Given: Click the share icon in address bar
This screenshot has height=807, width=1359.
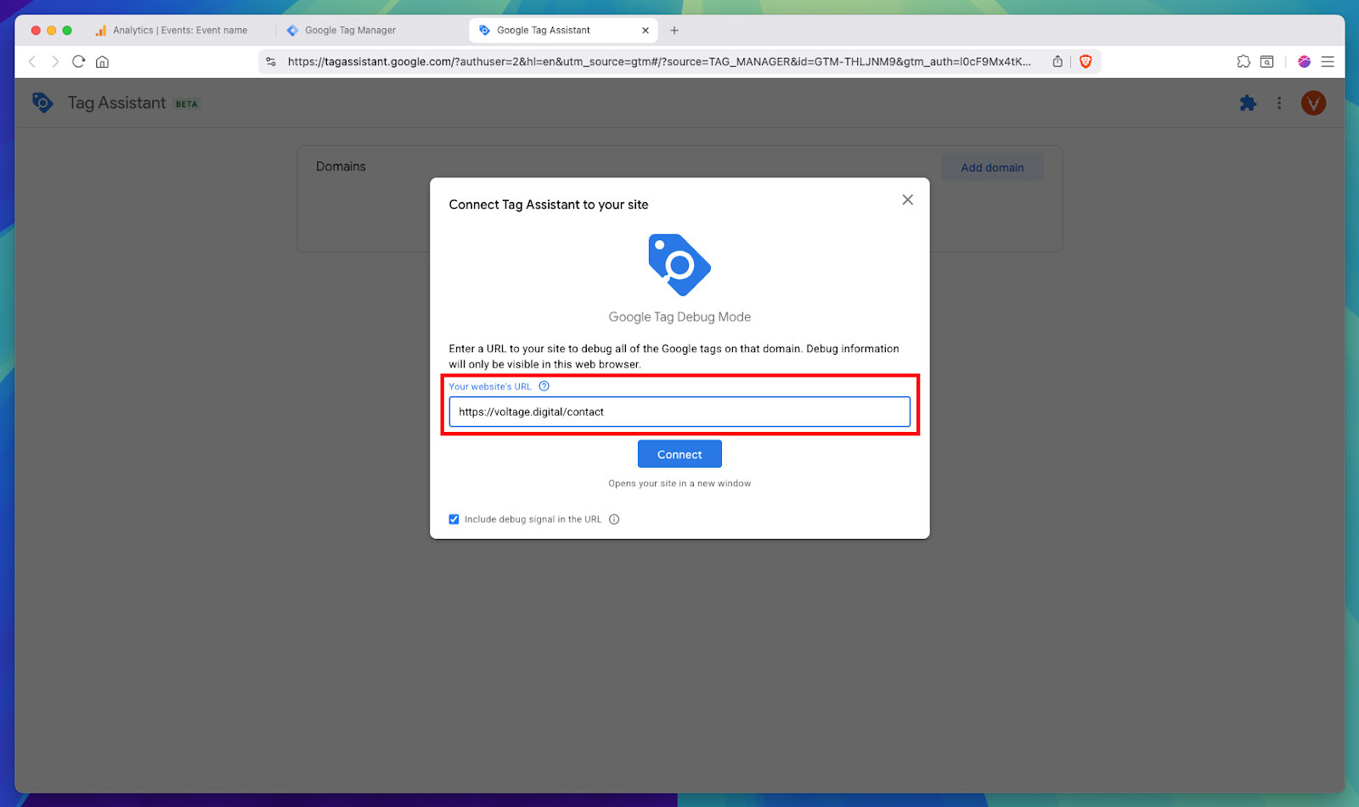Looking at the screenshot, I should pos(1057,62).
